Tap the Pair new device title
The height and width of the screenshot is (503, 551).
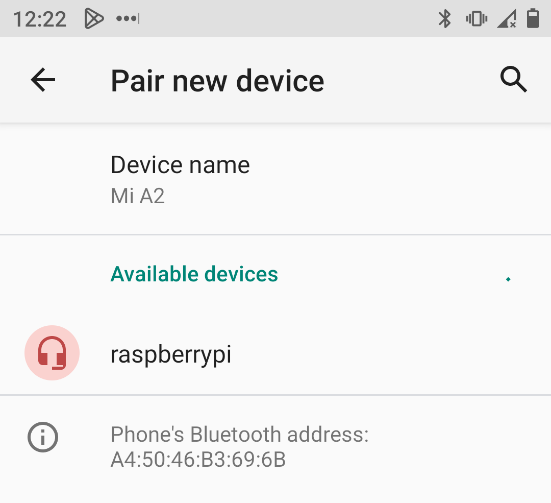pos(217,81)
